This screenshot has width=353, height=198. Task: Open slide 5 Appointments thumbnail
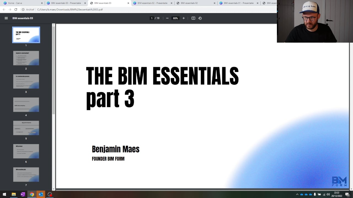(x=26, y=128)
